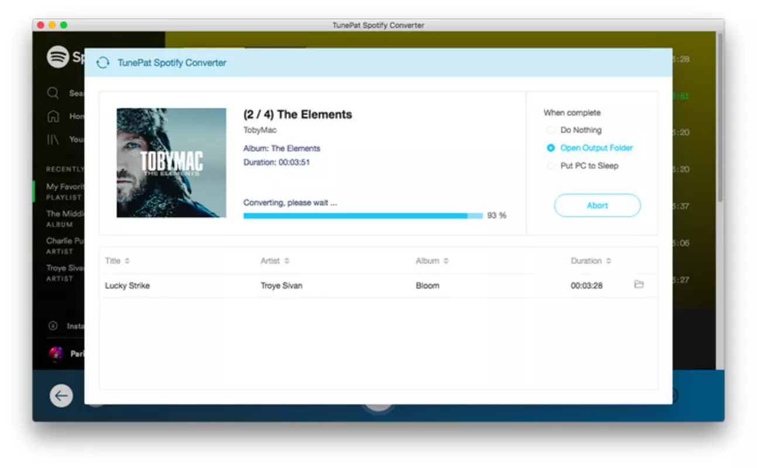Click the Lucky Strike title cell

point(127,285)
